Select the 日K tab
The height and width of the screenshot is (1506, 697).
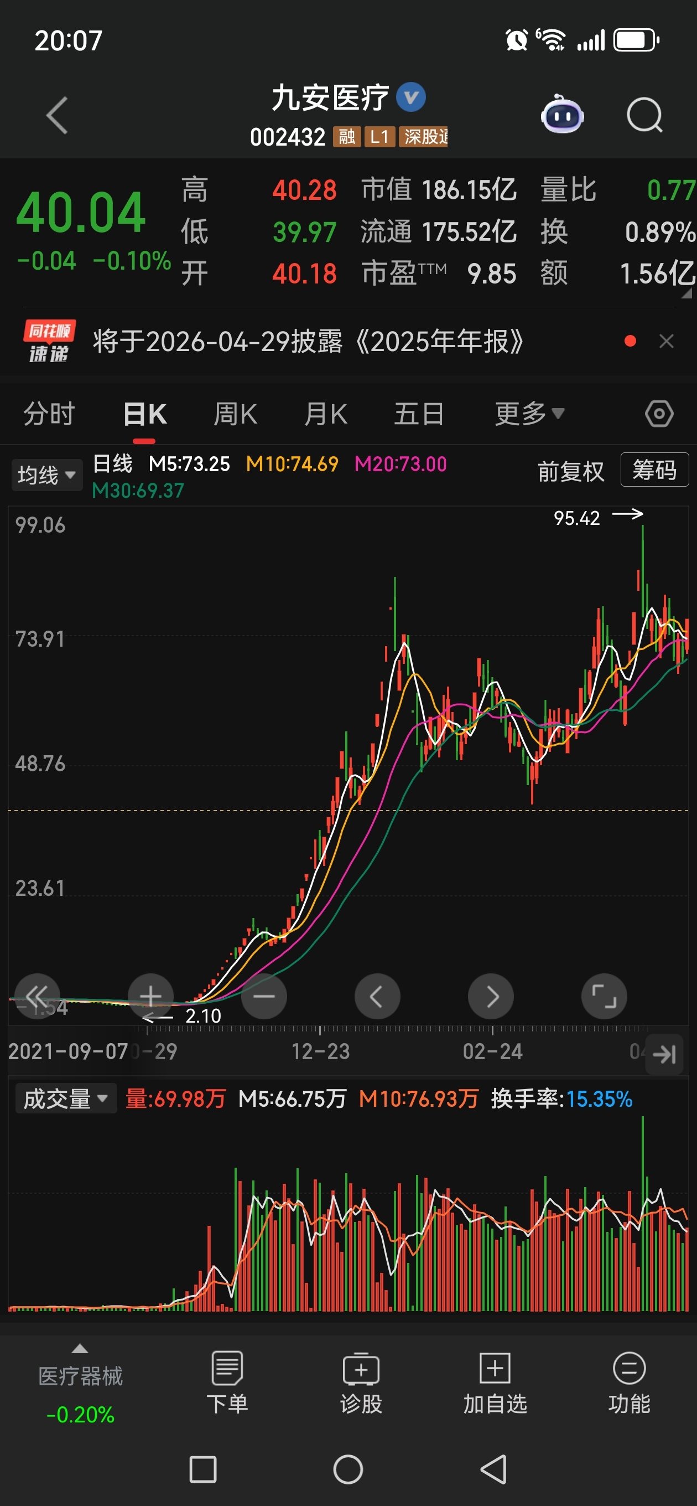coord(145,414)
